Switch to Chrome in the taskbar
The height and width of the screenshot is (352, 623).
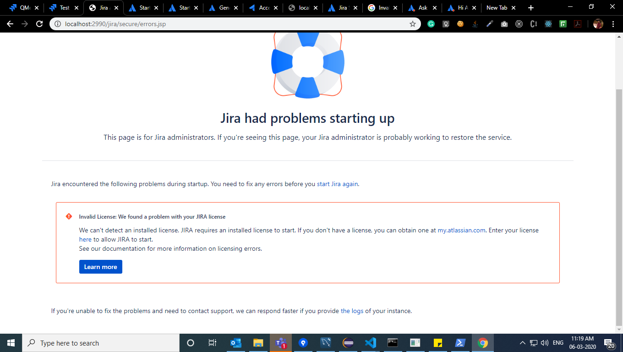click(483, 343)
